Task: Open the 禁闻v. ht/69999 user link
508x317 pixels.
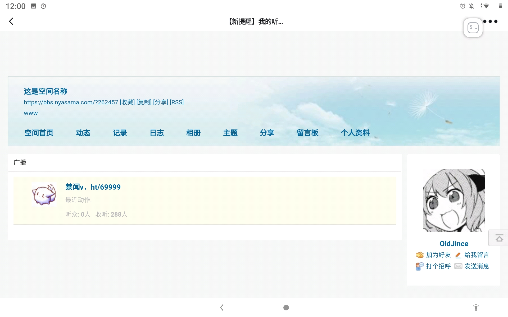Action: (x=93, y=187)
